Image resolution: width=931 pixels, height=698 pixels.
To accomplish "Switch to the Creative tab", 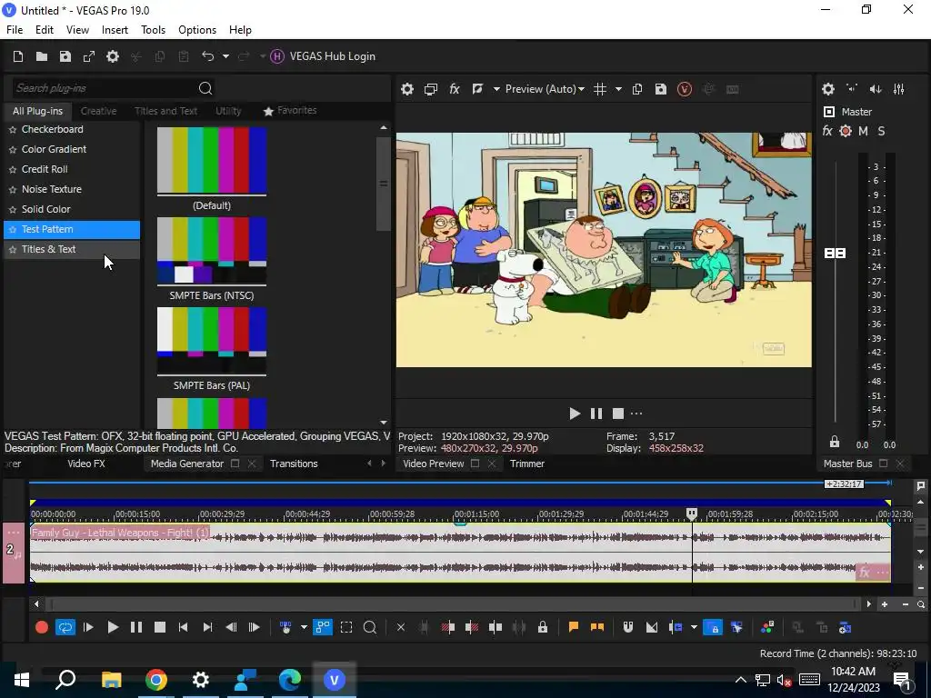I will (98, 111).
